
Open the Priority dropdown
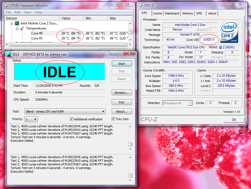pos(31,119)
